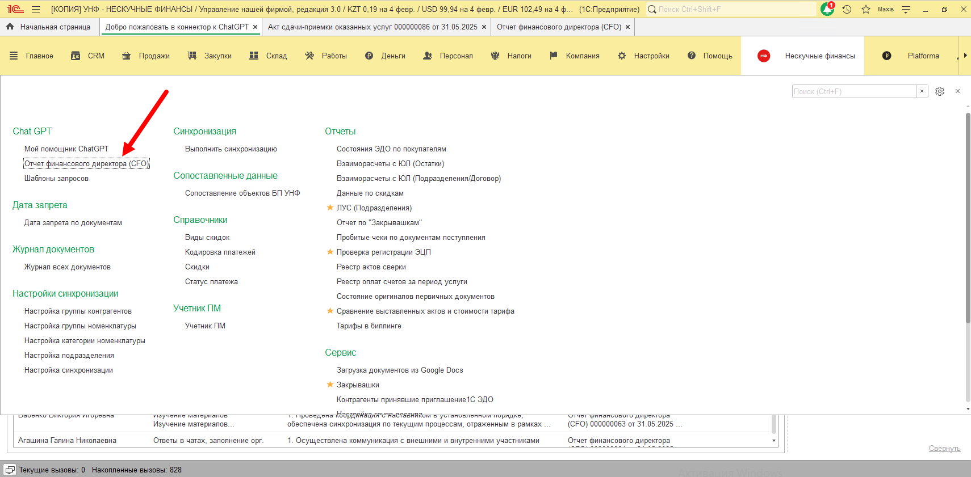Toggle favorite star for ЛУС (Подразделения)
This screenshot has height=477, width=971.
point(330,208)
